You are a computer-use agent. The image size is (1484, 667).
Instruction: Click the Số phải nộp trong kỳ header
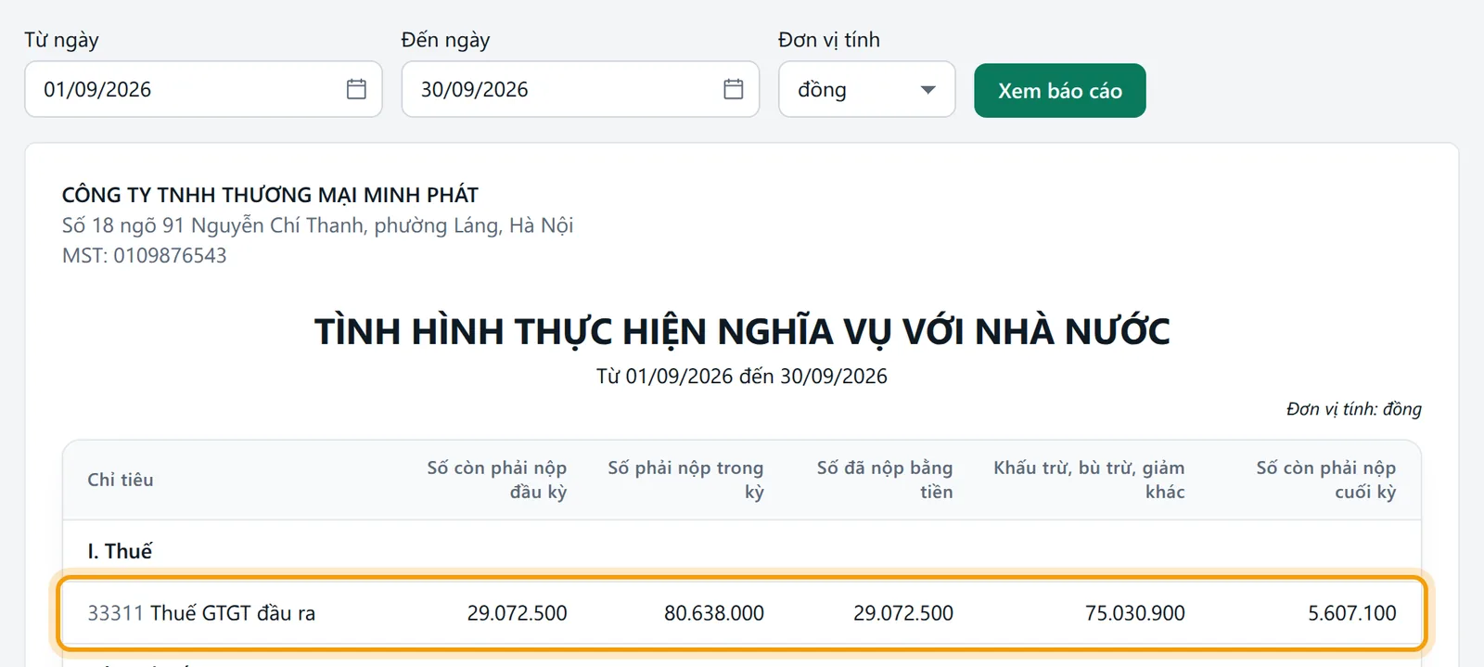[685, 480]
